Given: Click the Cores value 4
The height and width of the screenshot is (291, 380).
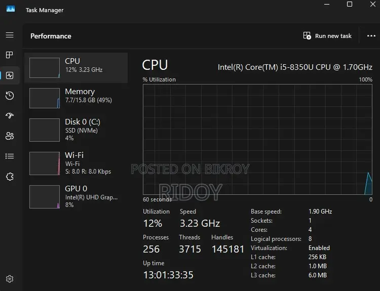Looking at the screenshot, I should click(x=310, y=229).
